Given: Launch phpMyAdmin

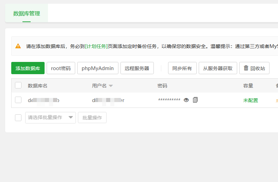Looking at the screenshot, I should tap(98, 68).
